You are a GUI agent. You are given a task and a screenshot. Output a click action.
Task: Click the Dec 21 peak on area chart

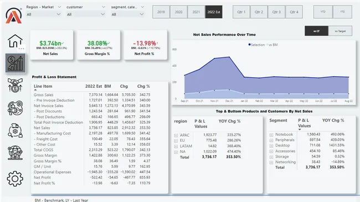229,57
